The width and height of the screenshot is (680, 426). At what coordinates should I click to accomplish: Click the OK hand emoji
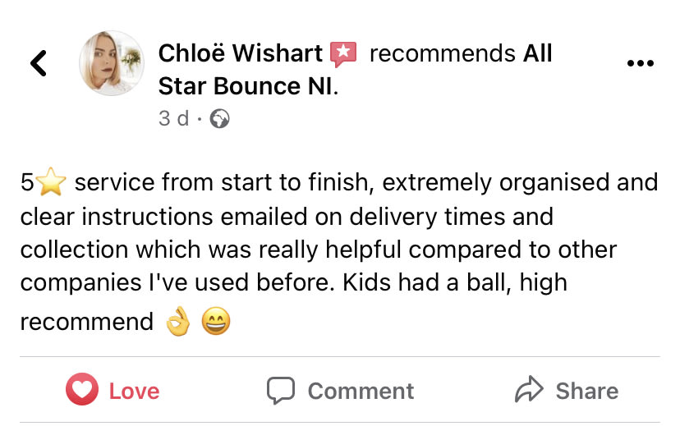click(x=177, y=323)
